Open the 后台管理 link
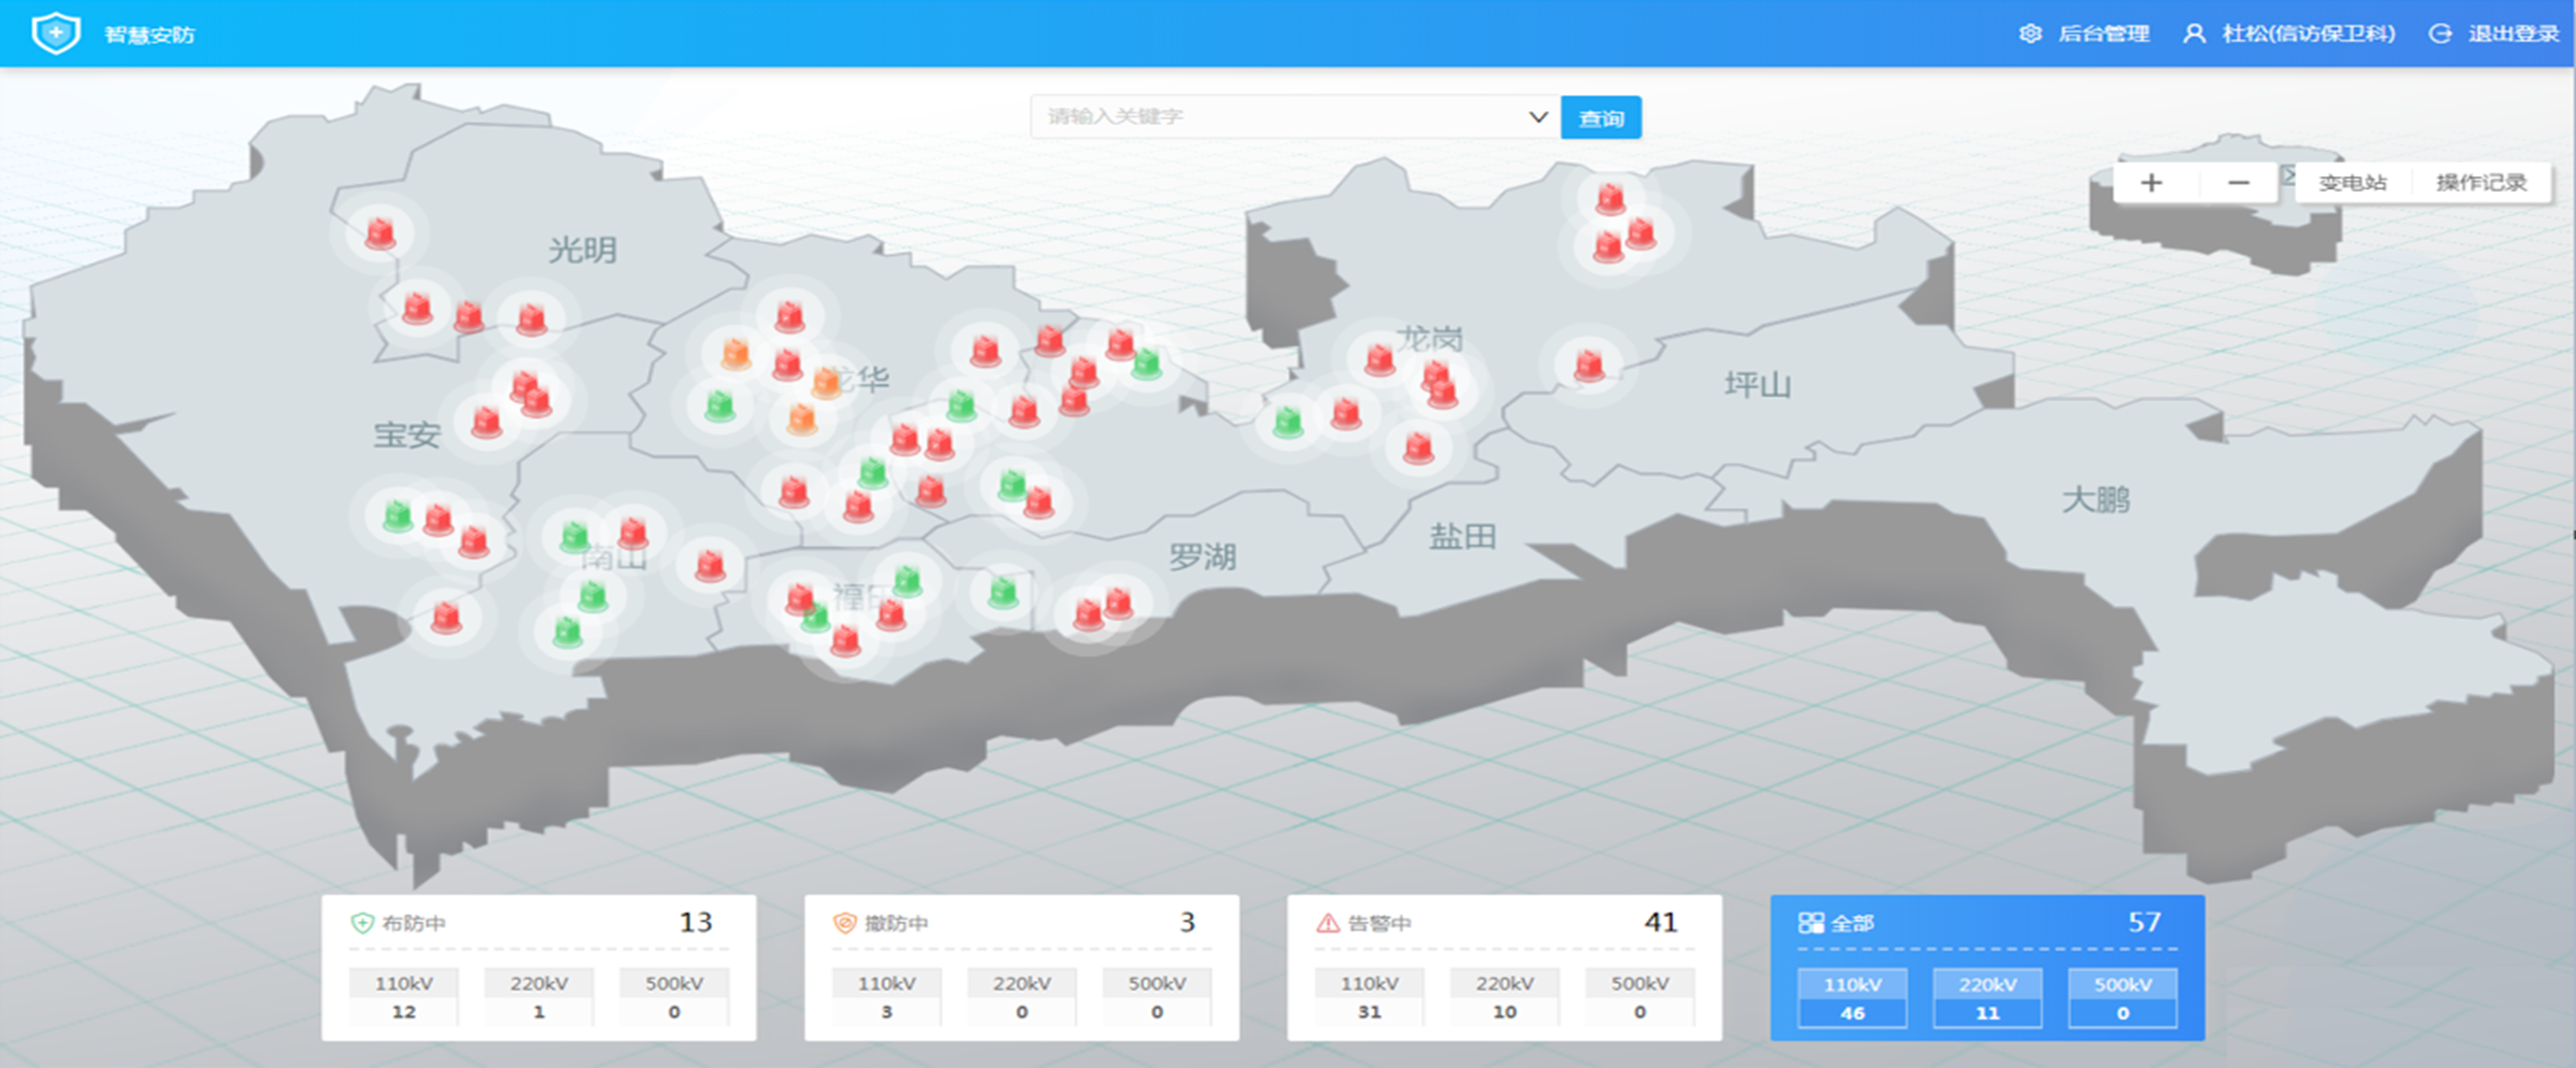This screenshot has width=2576, height=1068. pos(2104,33)
